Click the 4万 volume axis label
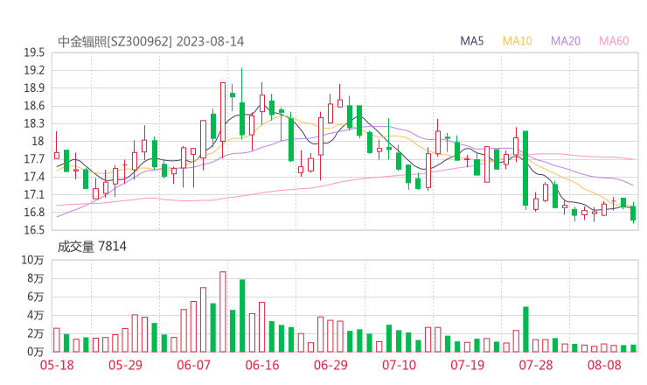Viewport: 647px width, 385px height. (x=36, y=315)
